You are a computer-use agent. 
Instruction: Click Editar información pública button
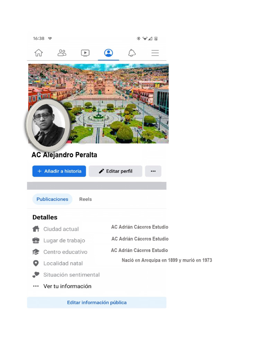(97, 302)
